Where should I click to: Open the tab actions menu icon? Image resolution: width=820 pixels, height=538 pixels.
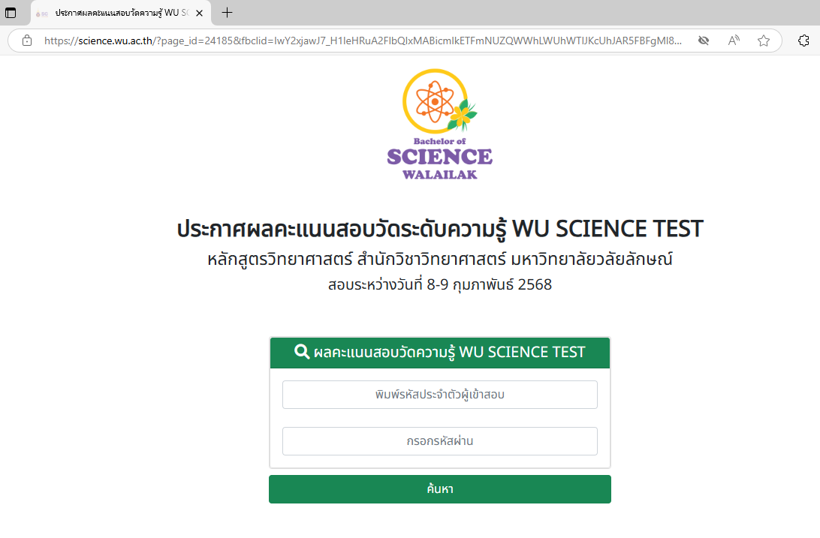(x=11, y=13)
